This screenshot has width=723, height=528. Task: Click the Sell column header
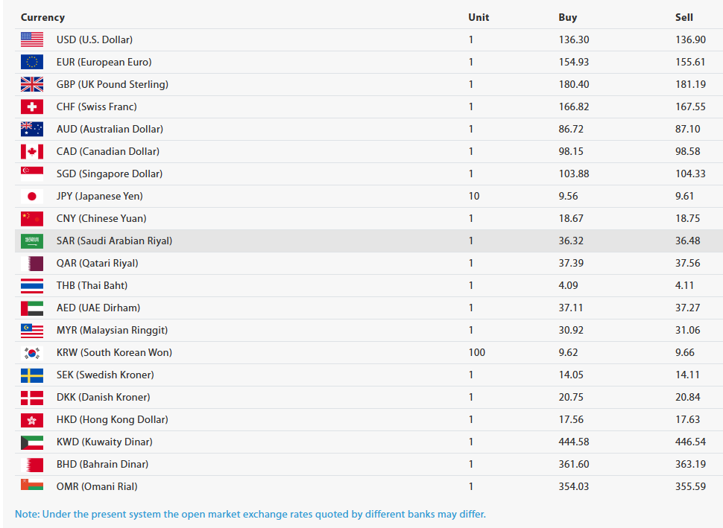683,18
